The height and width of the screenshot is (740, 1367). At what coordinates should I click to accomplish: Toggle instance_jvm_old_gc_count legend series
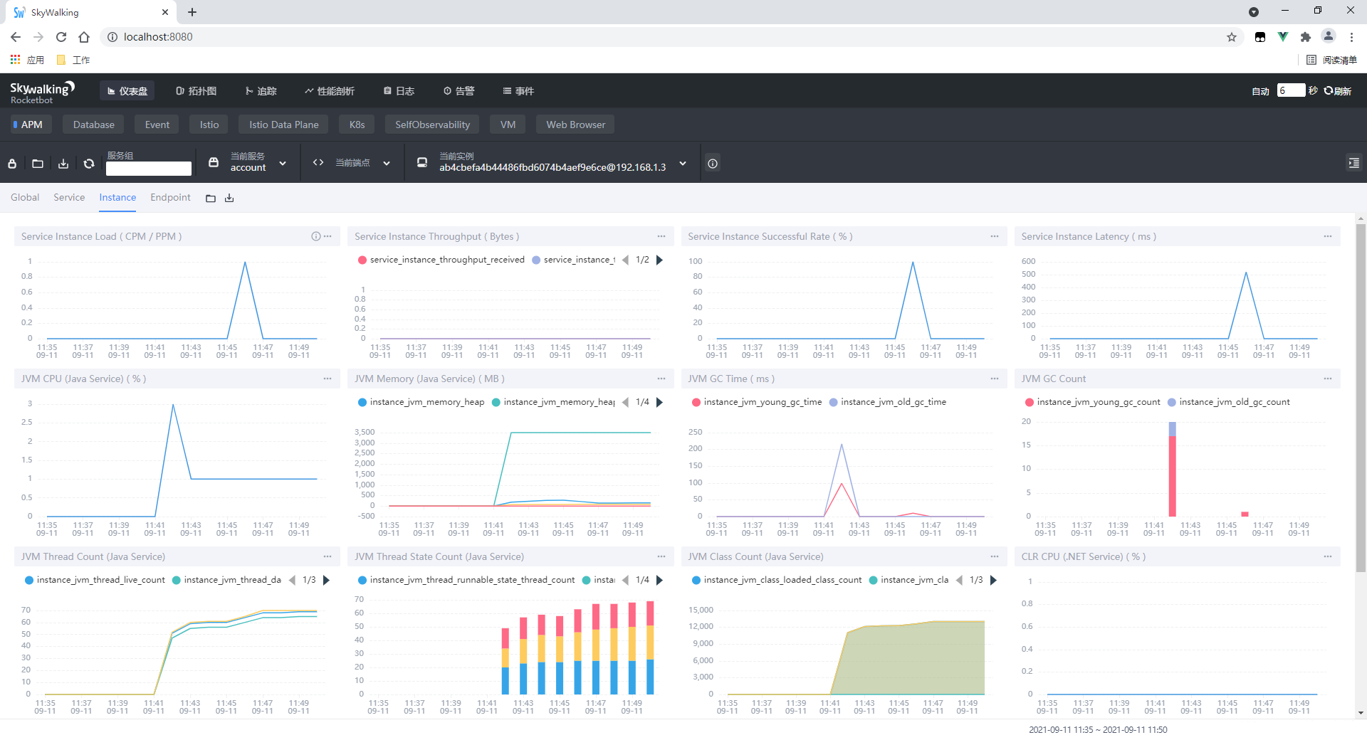(x=1229, y=402)
